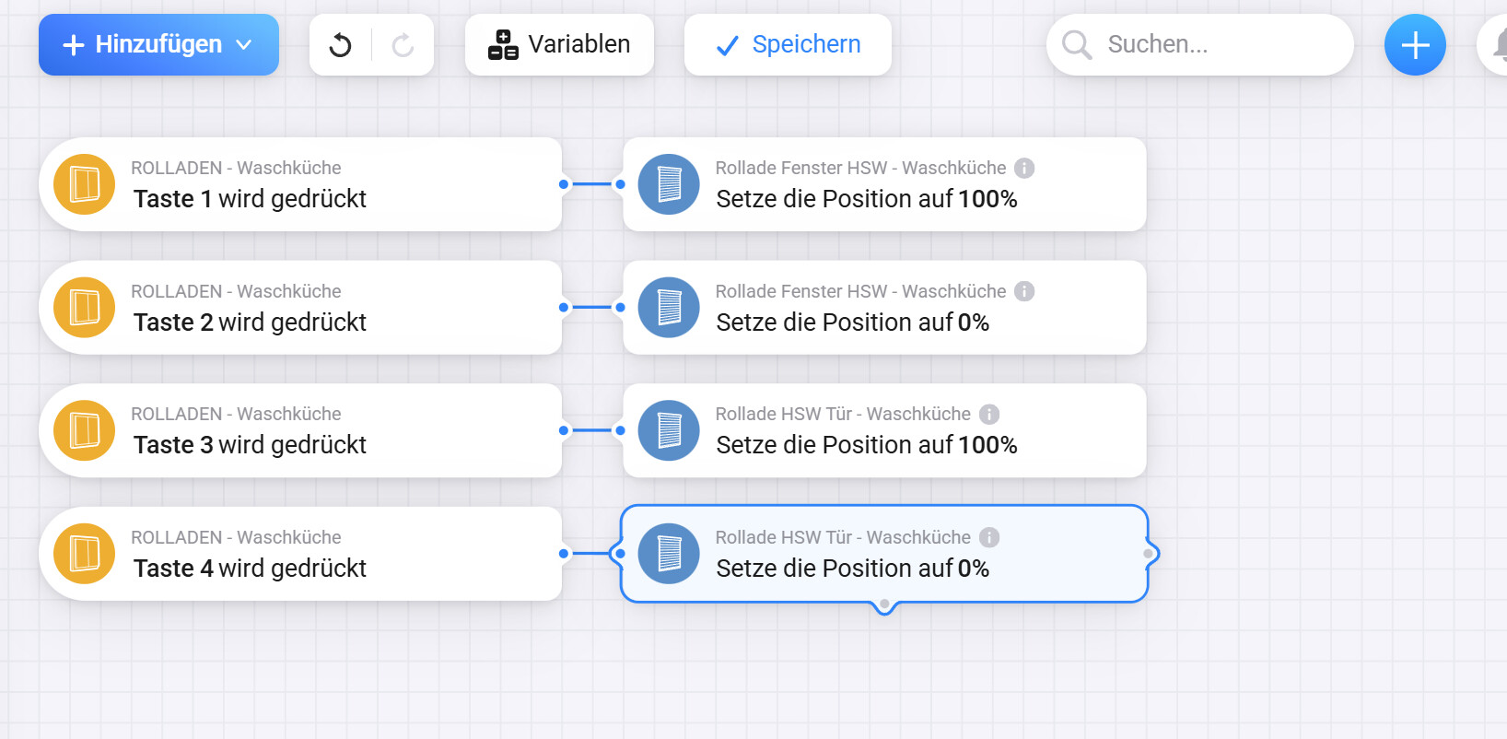Click info icon on HSW Tür 100% card
Screen dimensions: 1507x739
coord(989,415)
